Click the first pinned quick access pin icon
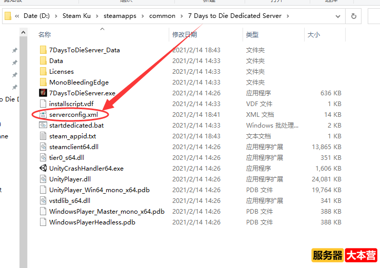 point(15,50)
